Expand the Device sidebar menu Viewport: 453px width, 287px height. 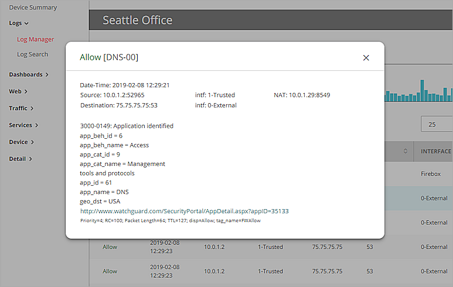[x=21, y=142]
